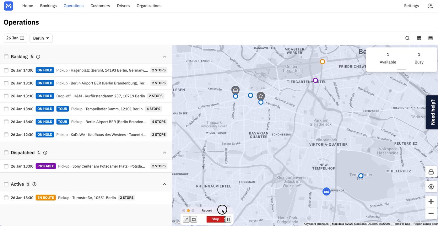Show info icon beside Active
This screenshot has height=226, width=438.
[x=35, y=185]
